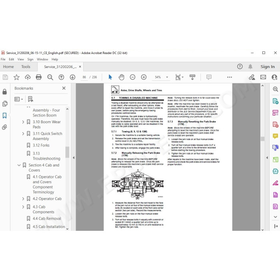This screenshot has height=280, width=280.
Task: Collapse the right tools pane arrow
Action: tap(267, 158)
